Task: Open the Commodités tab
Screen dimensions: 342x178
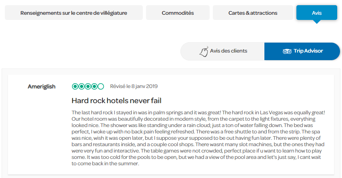Action: click(x=178, y=13)
